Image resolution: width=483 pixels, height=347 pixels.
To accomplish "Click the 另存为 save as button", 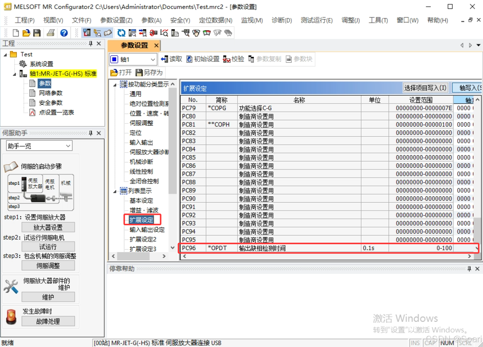I will (149, 72).
